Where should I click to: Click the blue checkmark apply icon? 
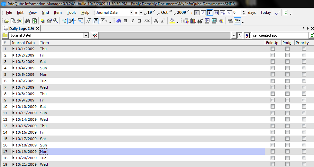click(277, 13)
